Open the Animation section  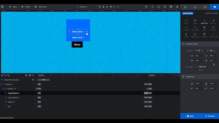click(x=186, y=28)
